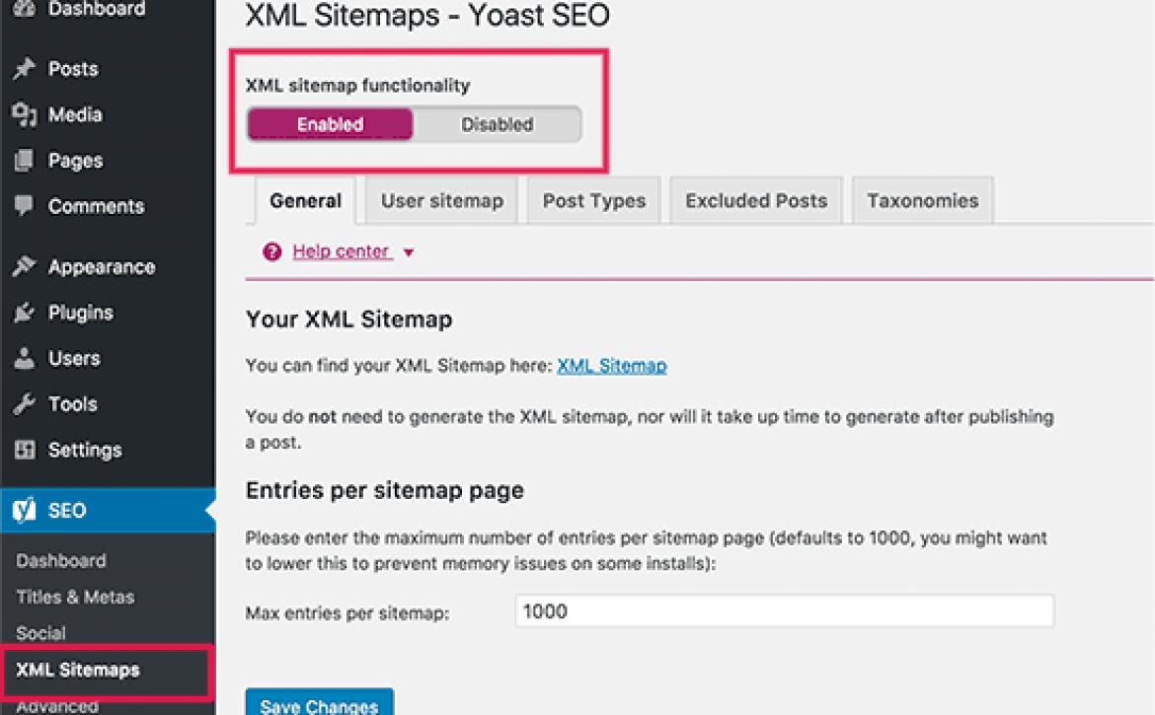Focus the Max entries per sitemap field
Viewport: 1155px width, 715px height.
point(785,611)
